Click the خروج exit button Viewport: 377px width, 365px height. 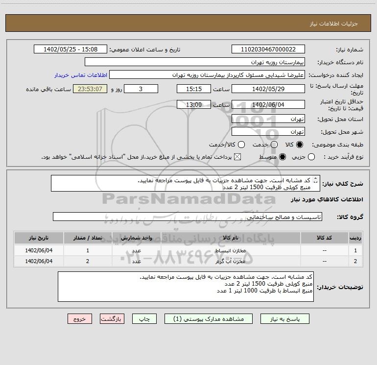click(x=80, y=319)
